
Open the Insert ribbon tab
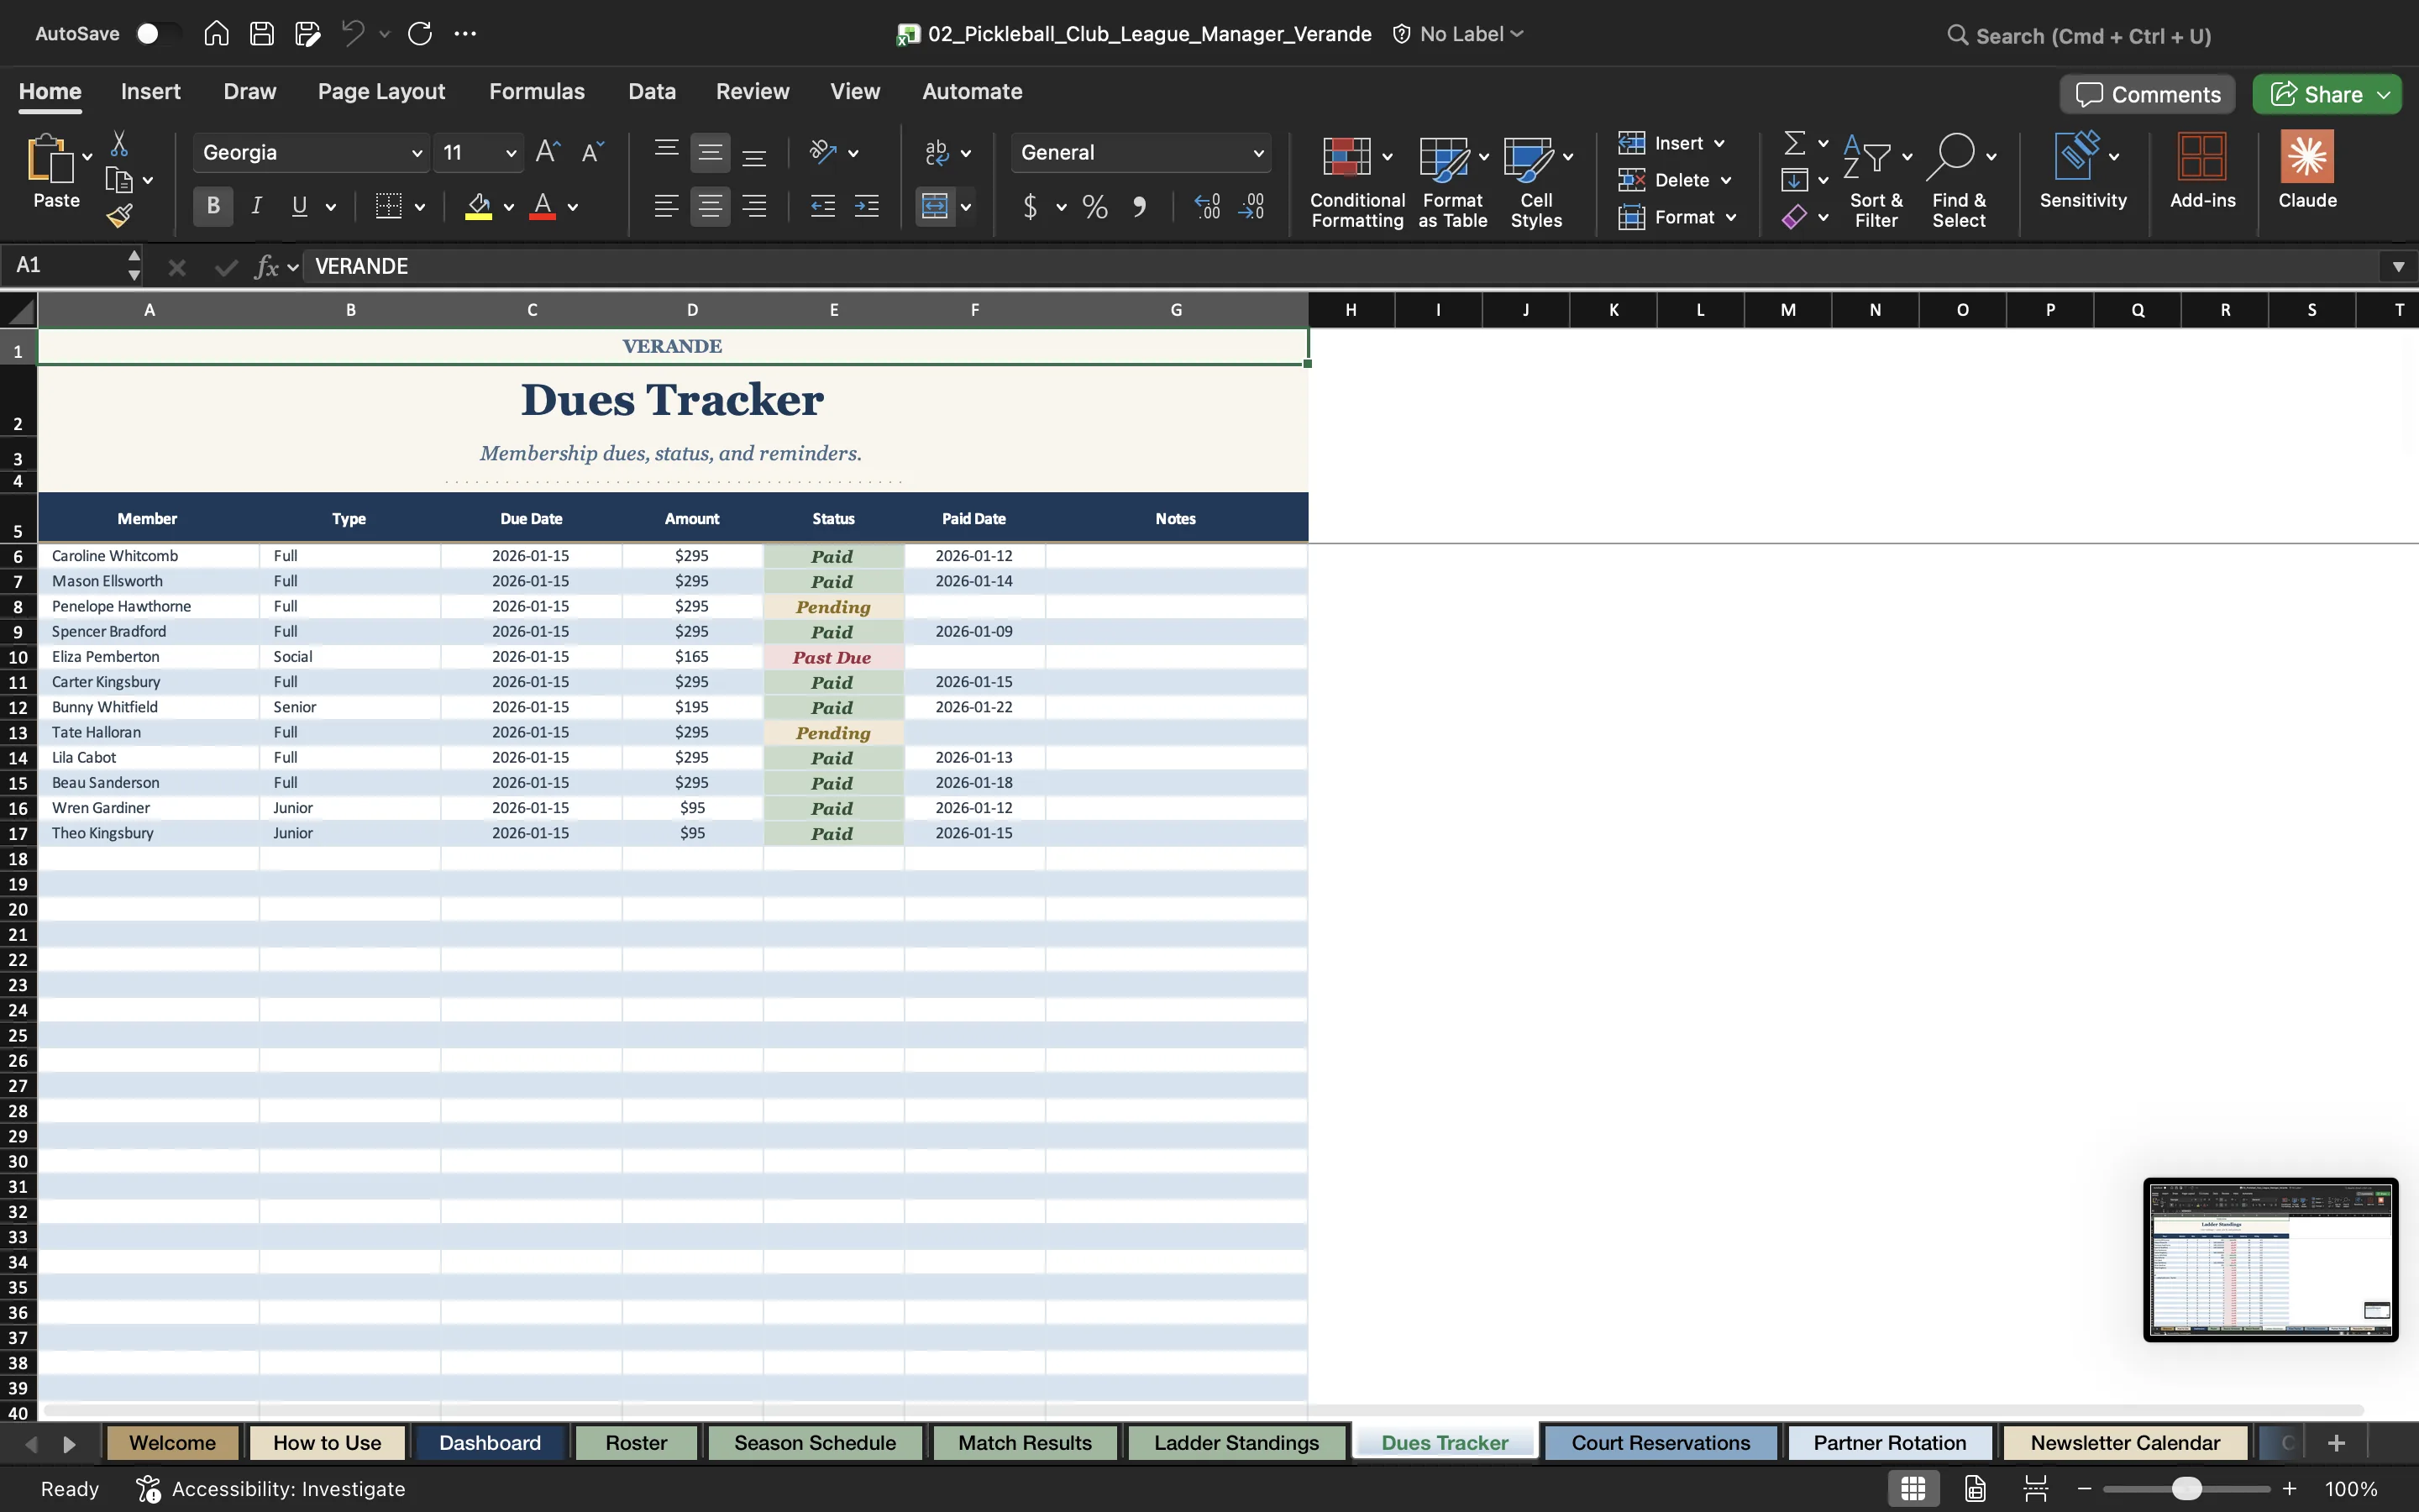(x=151, y=91)
